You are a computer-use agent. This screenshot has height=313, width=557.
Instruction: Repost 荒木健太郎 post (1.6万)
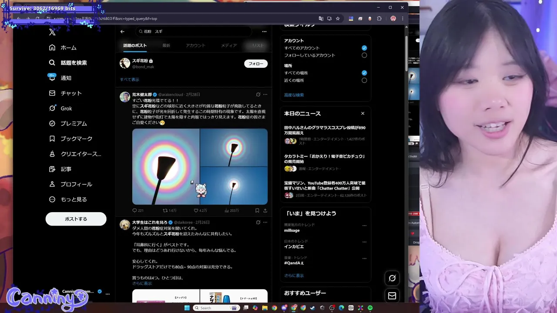coord(169,210)
